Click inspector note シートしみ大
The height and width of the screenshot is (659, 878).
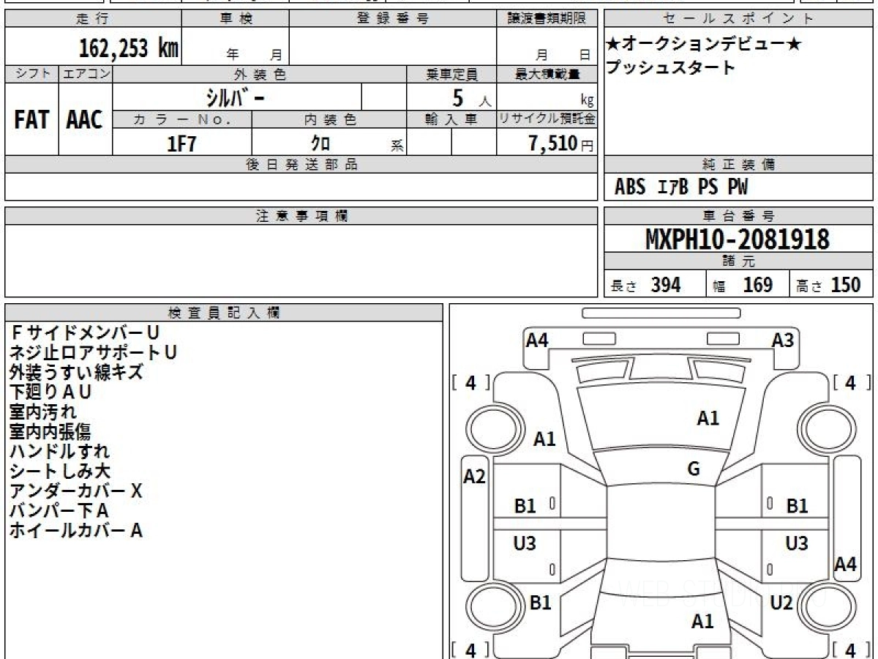59,471
